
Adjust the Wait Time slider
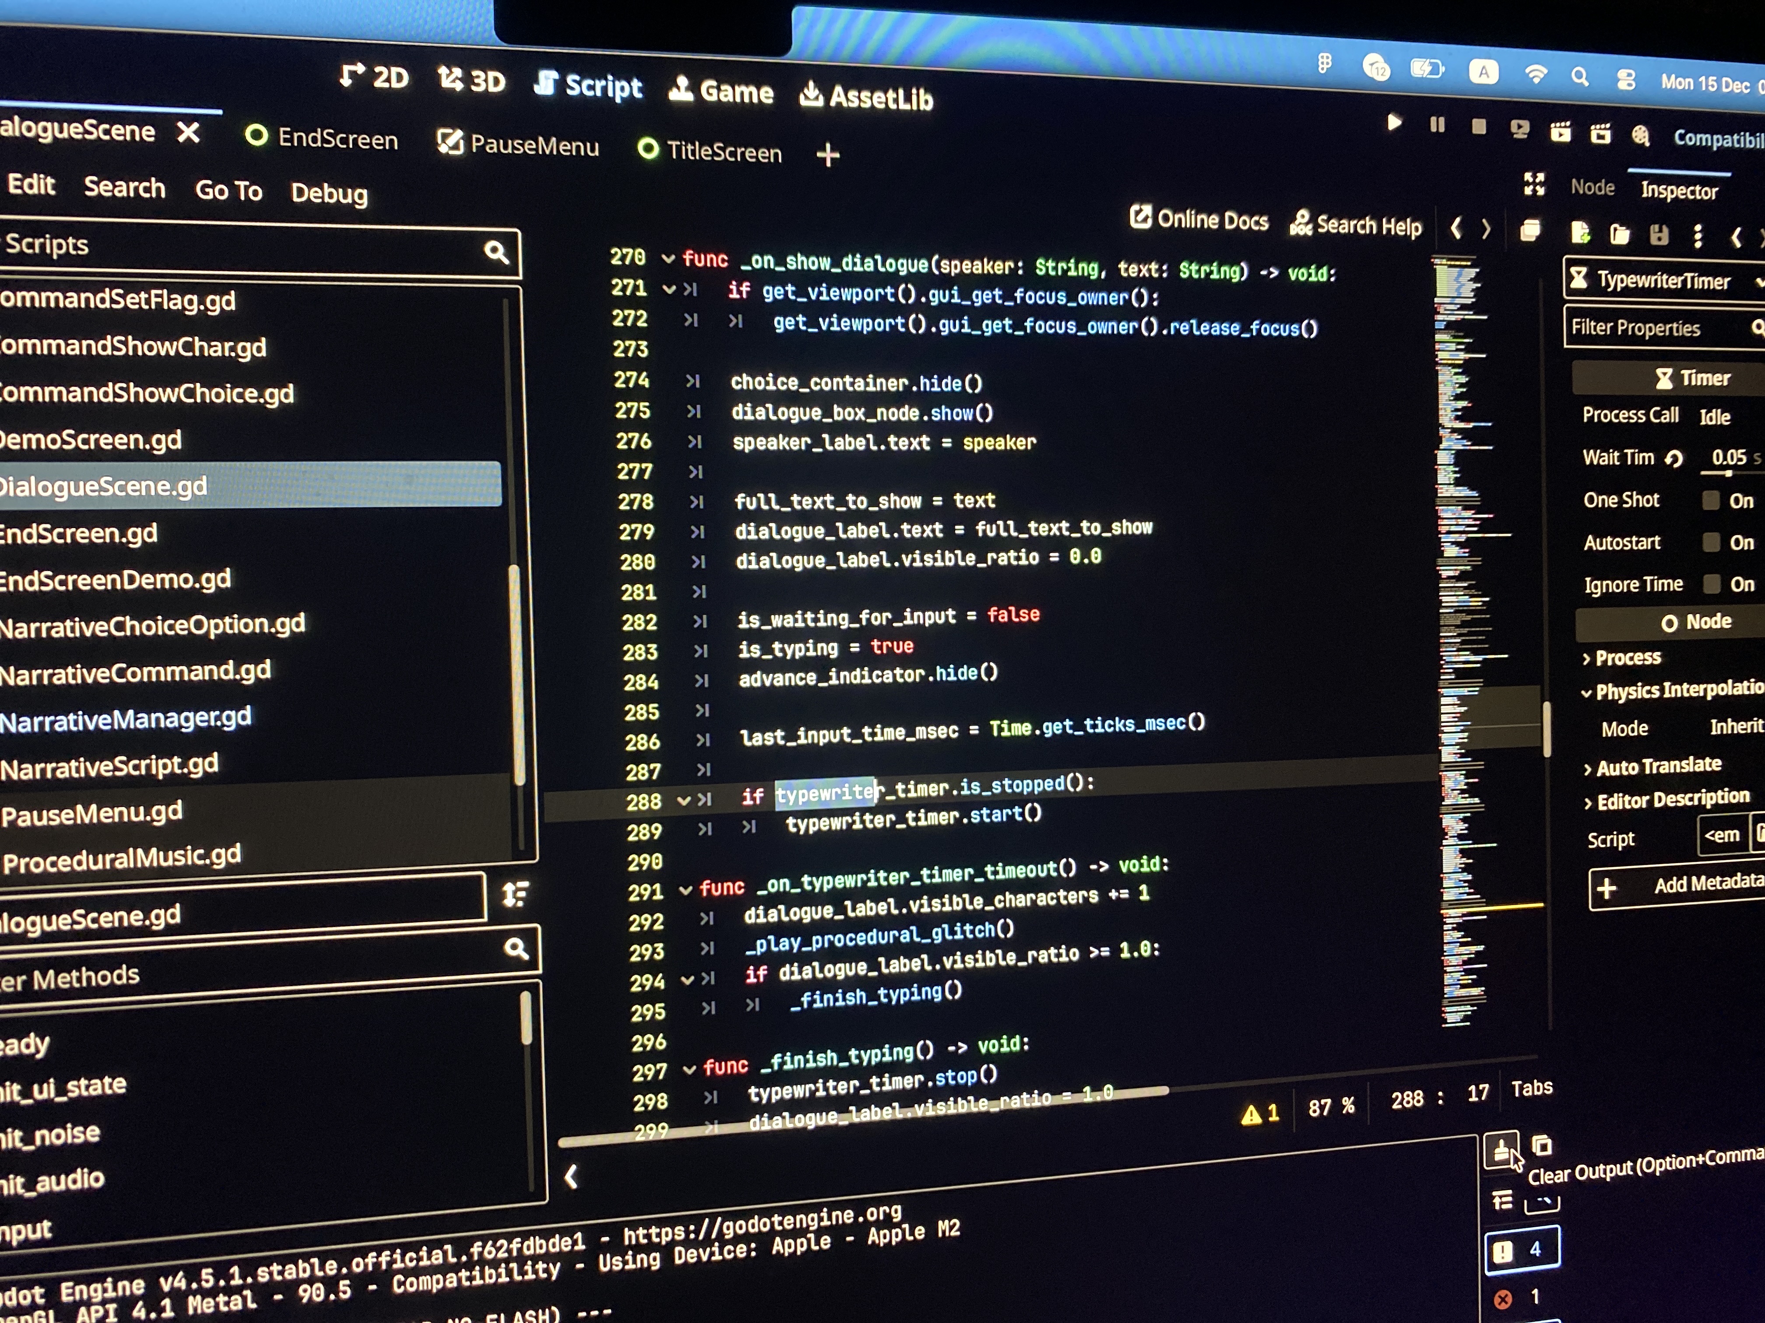[1728, 474]
